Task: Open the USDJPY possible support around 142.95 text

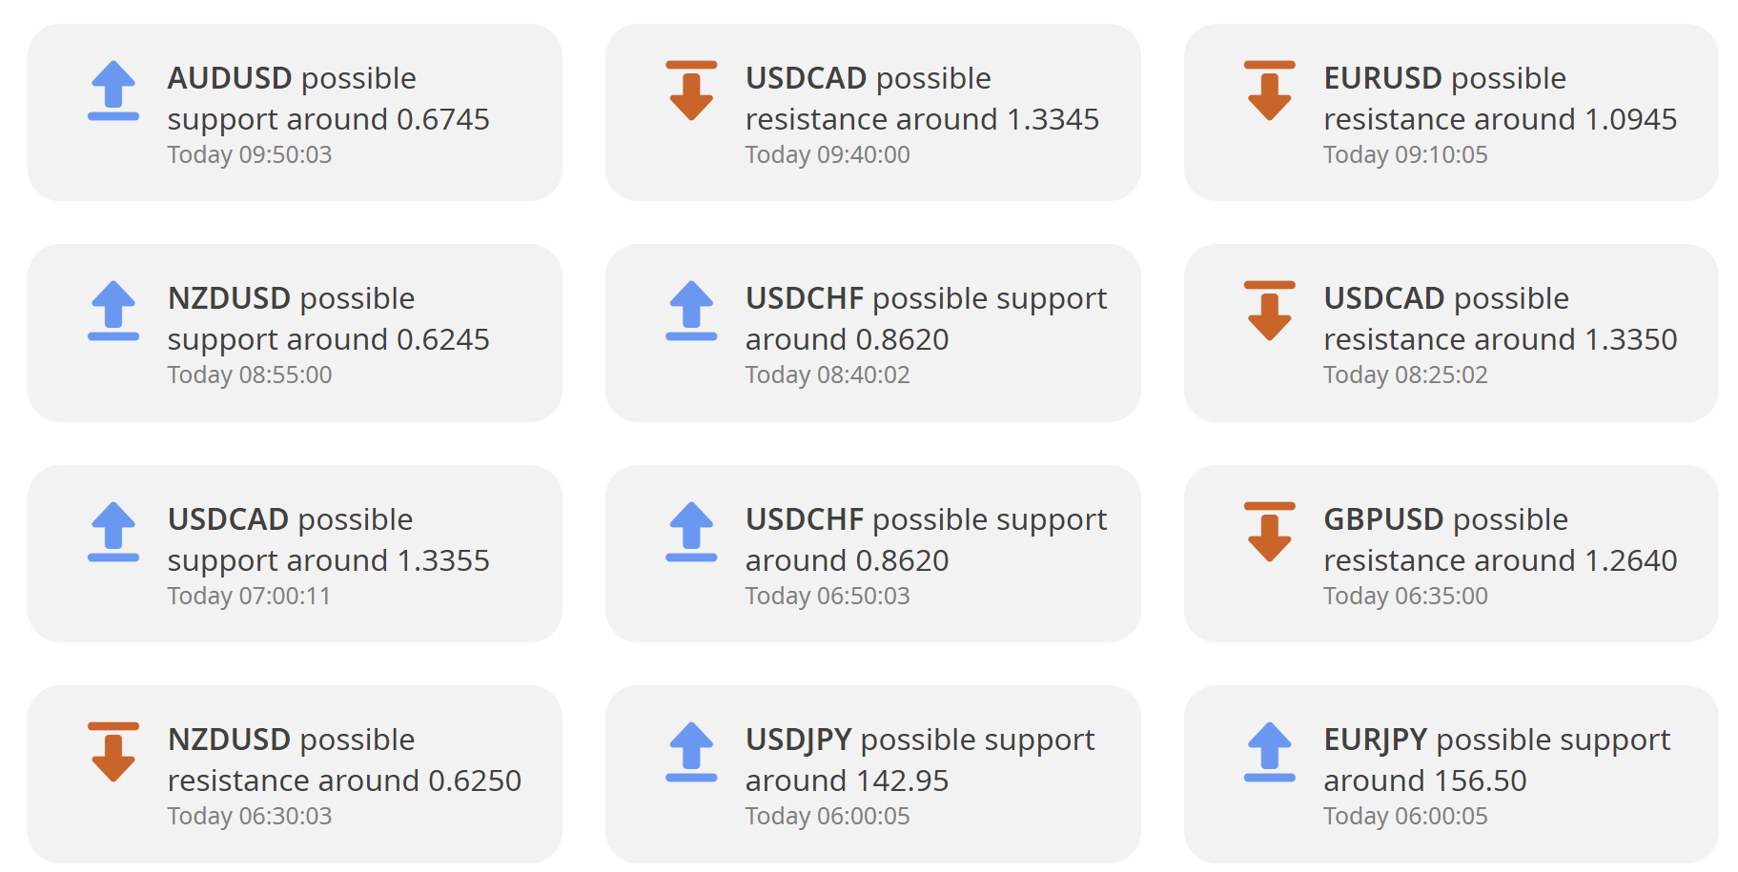Action: (x=920, y=760)
